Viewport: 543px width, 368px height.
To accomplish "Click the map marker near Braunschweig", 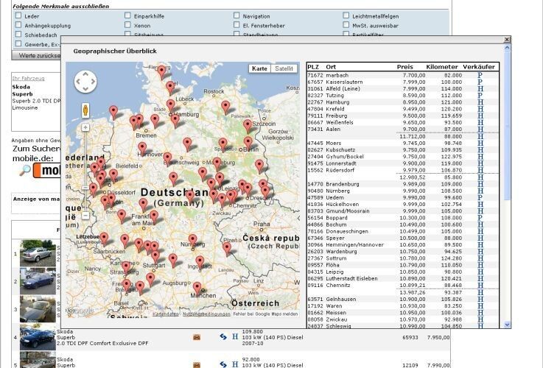I will [167, 159].
